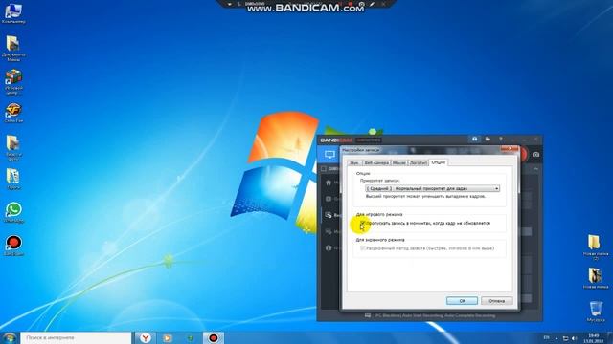This screenshot has height=344, width=613.
Task: Show hidden tray icons arrow
Action: 556,338
